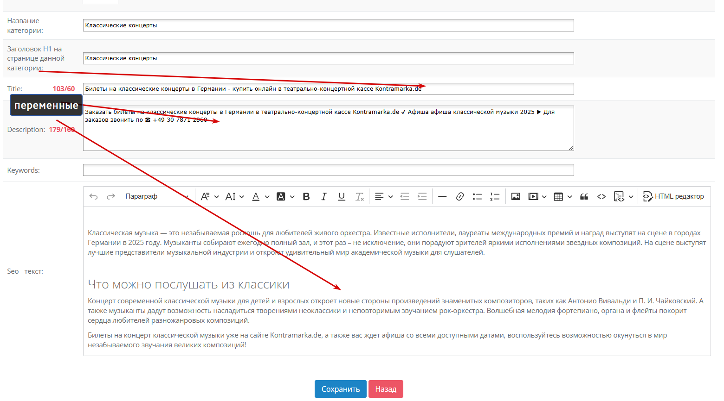Click the numbered list icon
The width and height of the screenshot is (724, 401).
tap(495, 196)
